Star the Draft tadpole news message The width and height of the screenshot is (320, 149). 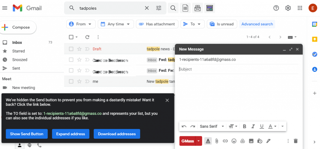(79, 49)
